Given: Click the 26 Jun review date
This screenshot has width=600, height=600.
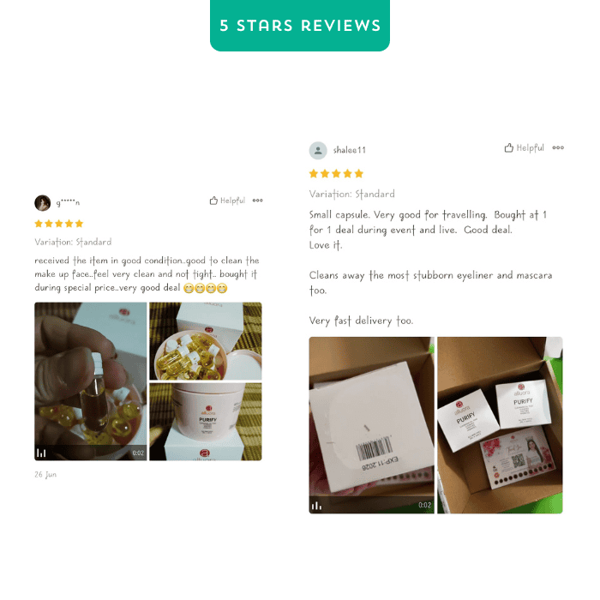Looking at the screenshot, I should tap(45, 475).
